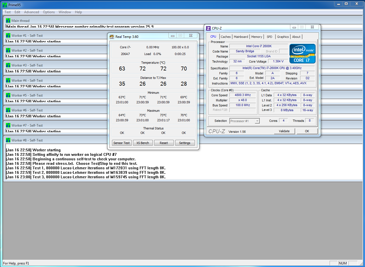Click the Validate button in CPU-Z
The width and height of the screenshot is (365, 267).
point(284,131)
